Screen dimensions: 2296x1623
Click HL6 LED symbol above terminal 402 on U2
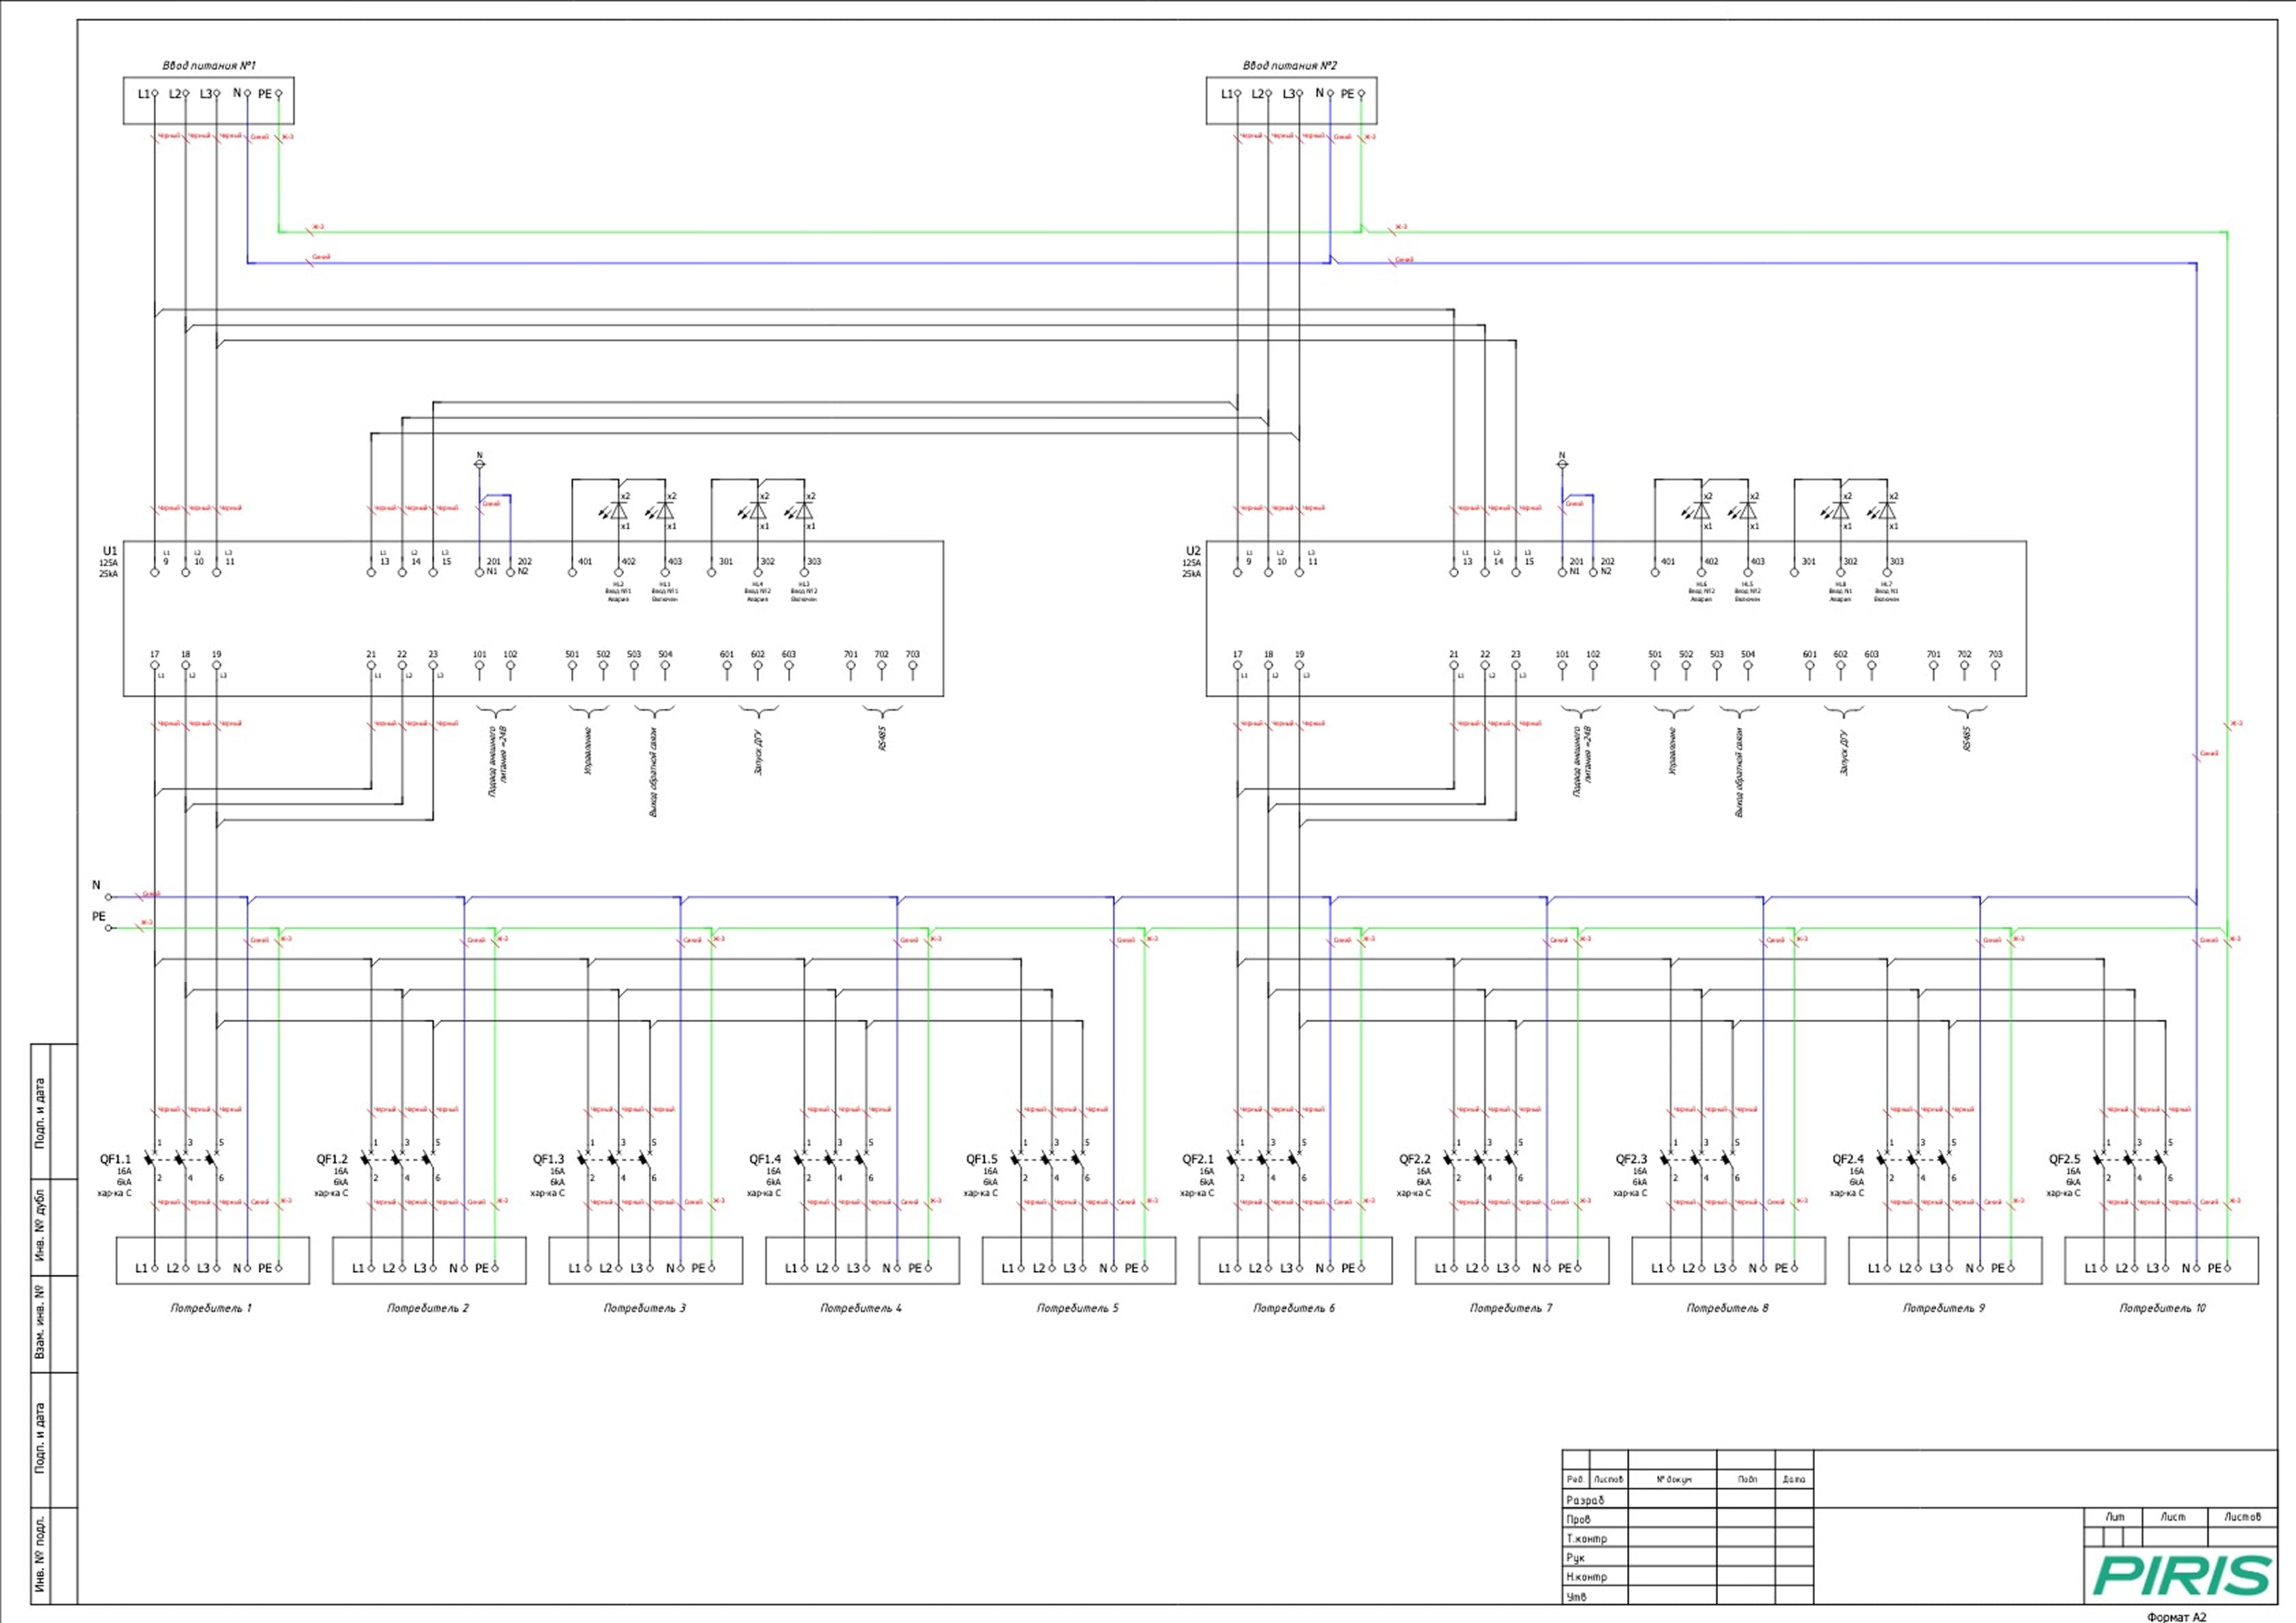pyautogui.click(x=1701, y=510)
